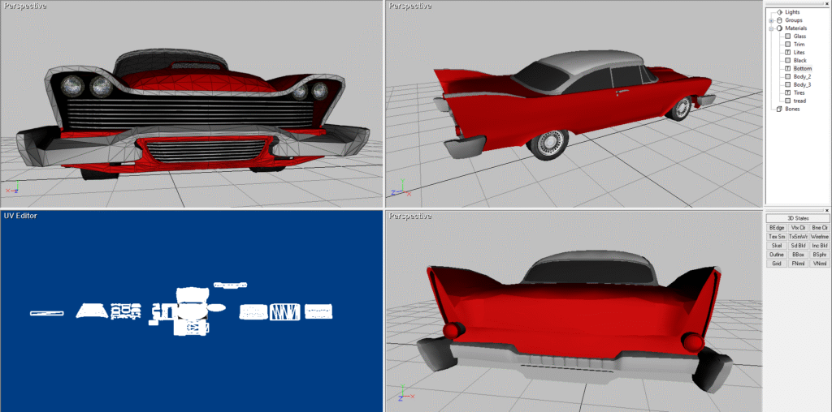The width and height of the screenshot is (832, 412).
Task: Click the Skel skeleton button
Action: [x=776, y=246]
